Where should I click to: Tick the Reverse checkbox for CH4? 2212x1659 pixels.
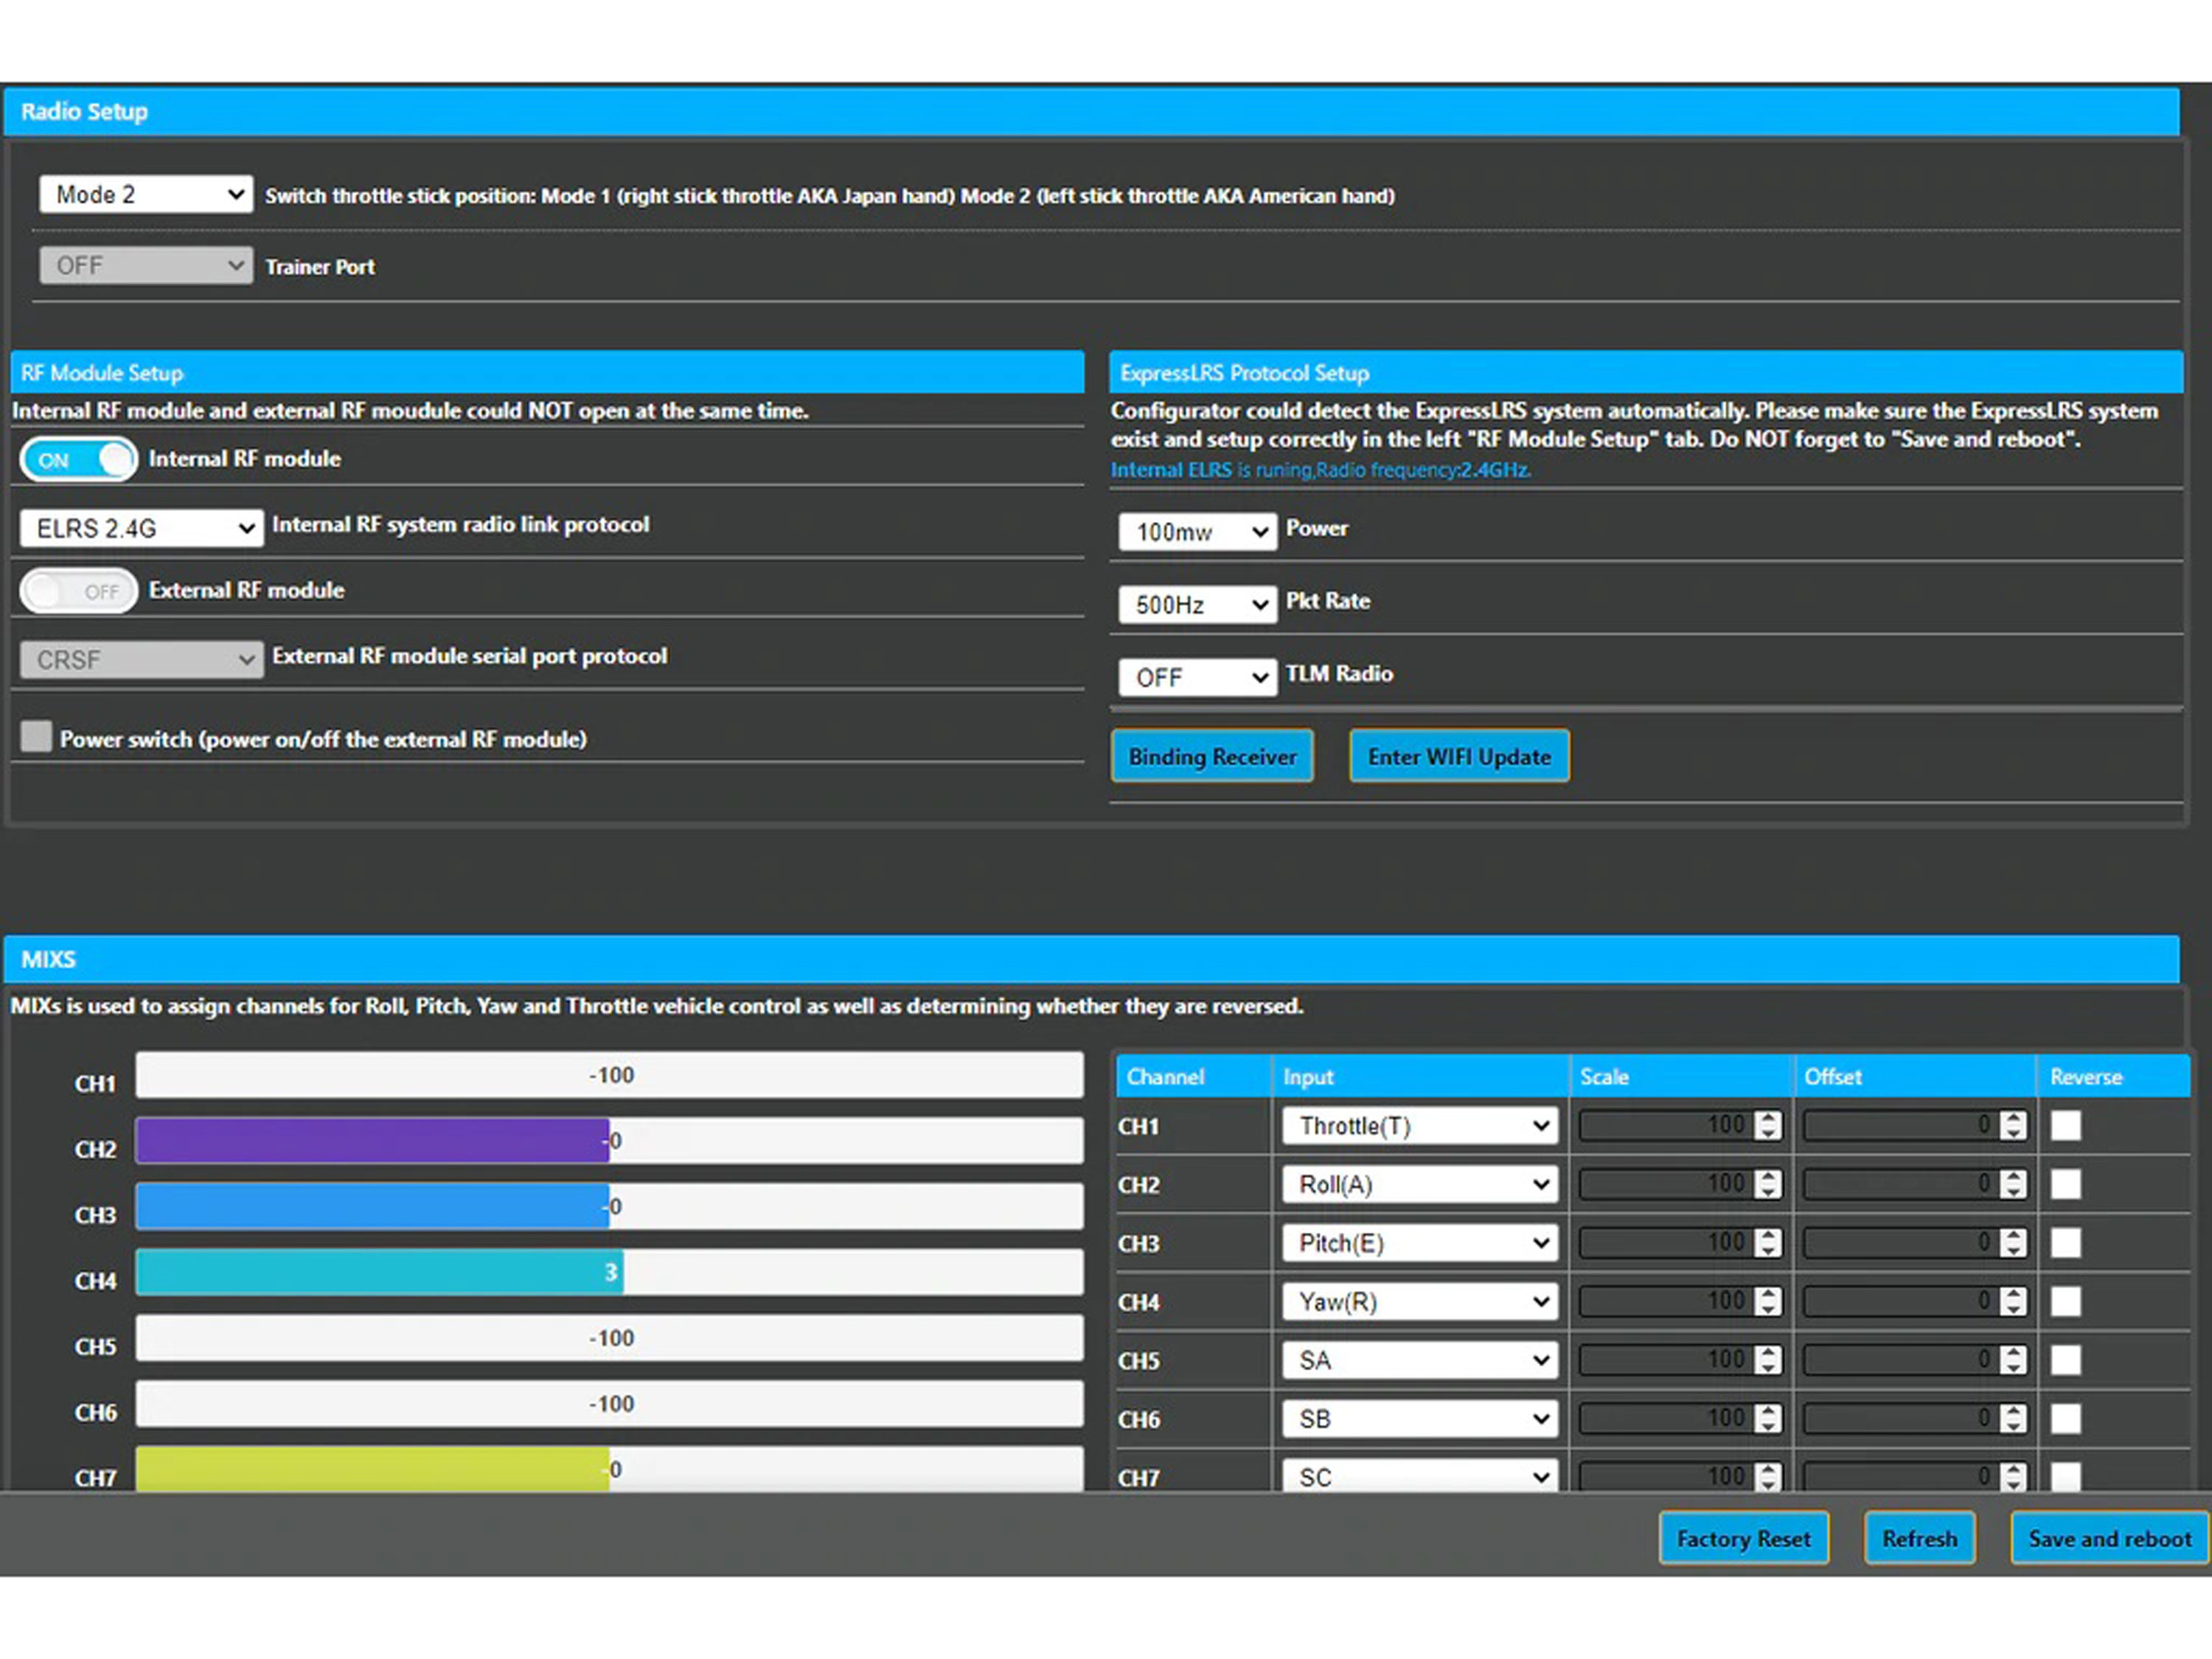[2065, 1301]
